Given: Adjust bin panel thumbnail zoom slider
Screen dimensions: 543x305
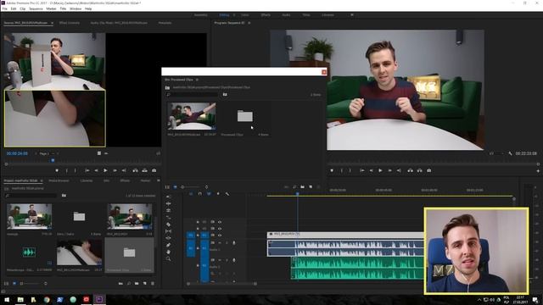Looking at the screenshot, I should click(194, 187).
